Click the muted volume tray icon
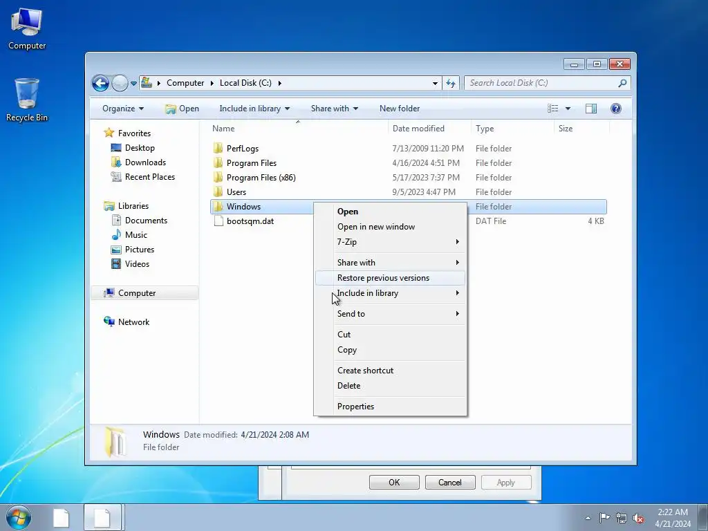708x531 pixels. (638, 518)
